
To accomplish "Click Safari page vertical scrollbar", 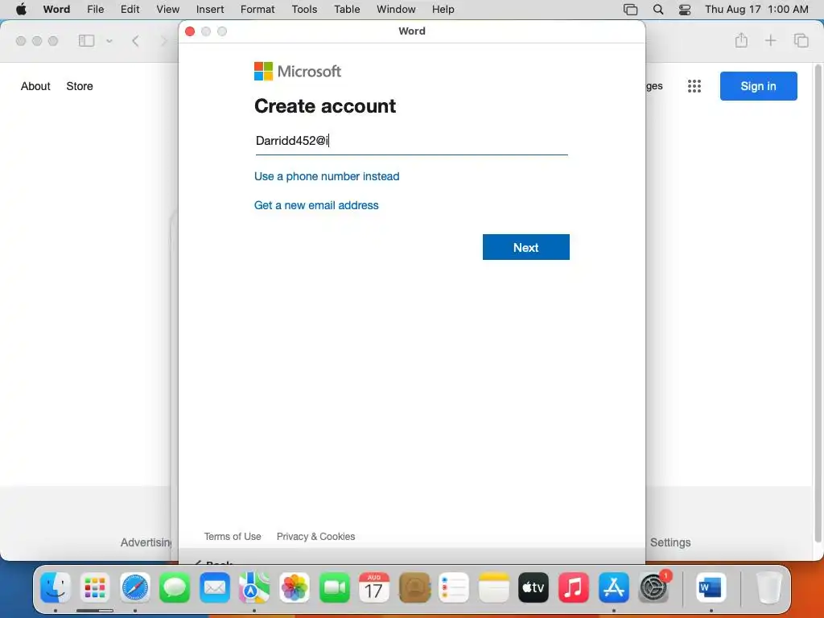I will coord(818,303).
